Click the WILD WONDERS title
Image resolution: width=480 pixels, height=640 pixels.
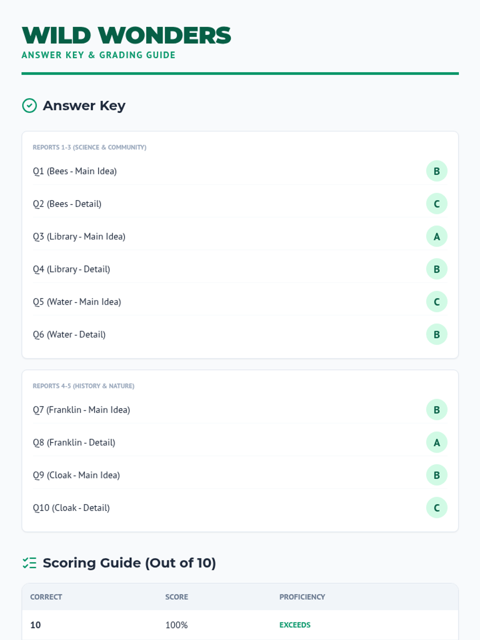click(x=126, y=36)
